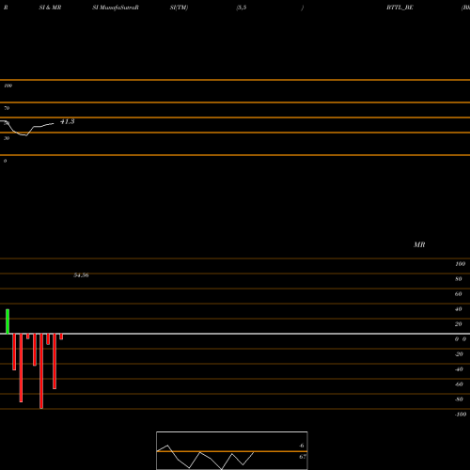Click the orange line in mini chart
Viewport: 470px width, 470px height.
point(232,451)
